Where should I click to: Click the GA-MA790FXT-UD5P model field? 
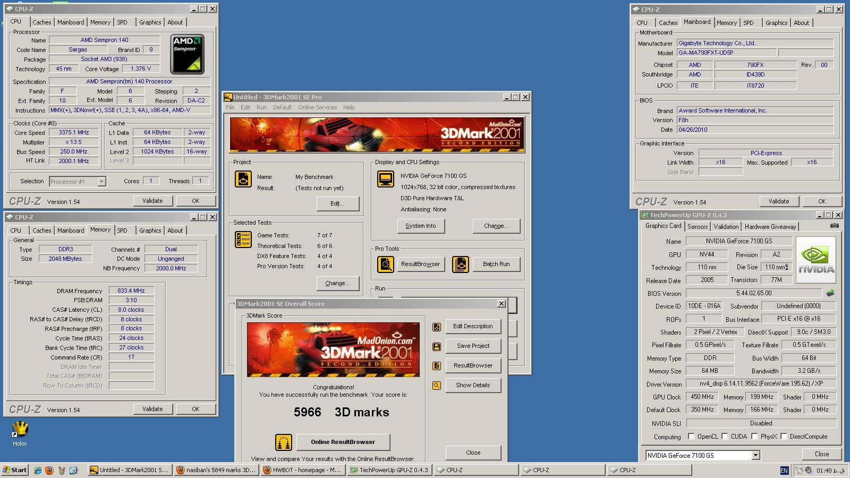(x=726, y=53)
